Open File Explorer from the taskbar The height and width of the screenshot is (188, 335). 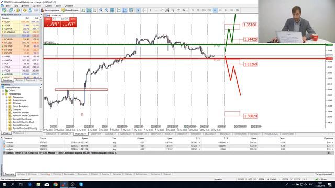click(x=38, y=184)
